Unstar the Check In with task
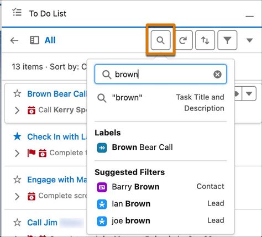 coord(17,136)
